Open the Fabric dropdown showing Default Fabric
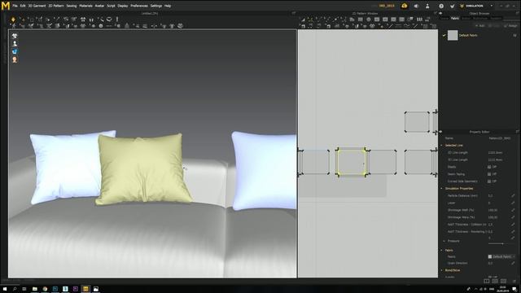521x293 pixels. (x=501, y=256)
